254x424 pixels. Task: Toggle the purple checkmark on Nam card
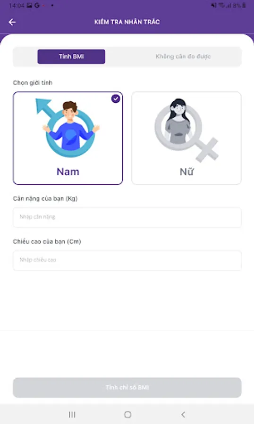tap(116, 99)
